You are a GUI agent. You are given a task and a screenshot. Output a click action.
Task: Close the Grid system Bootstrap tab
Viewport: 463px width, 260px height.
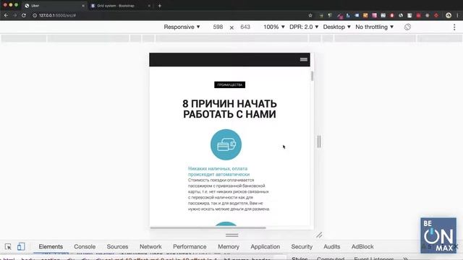tap(149, 6)
